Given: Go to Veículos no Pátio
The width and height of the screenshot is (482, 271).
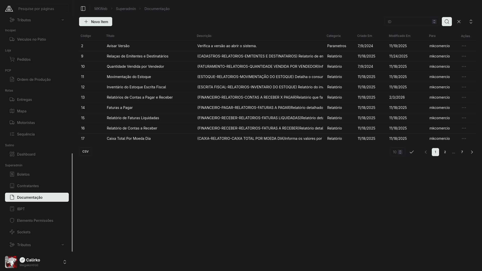Looking at the screenshot, I should point(31,39).
